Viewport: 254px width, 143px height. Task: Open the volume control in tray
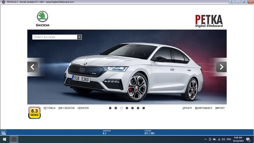pos(223,139)
